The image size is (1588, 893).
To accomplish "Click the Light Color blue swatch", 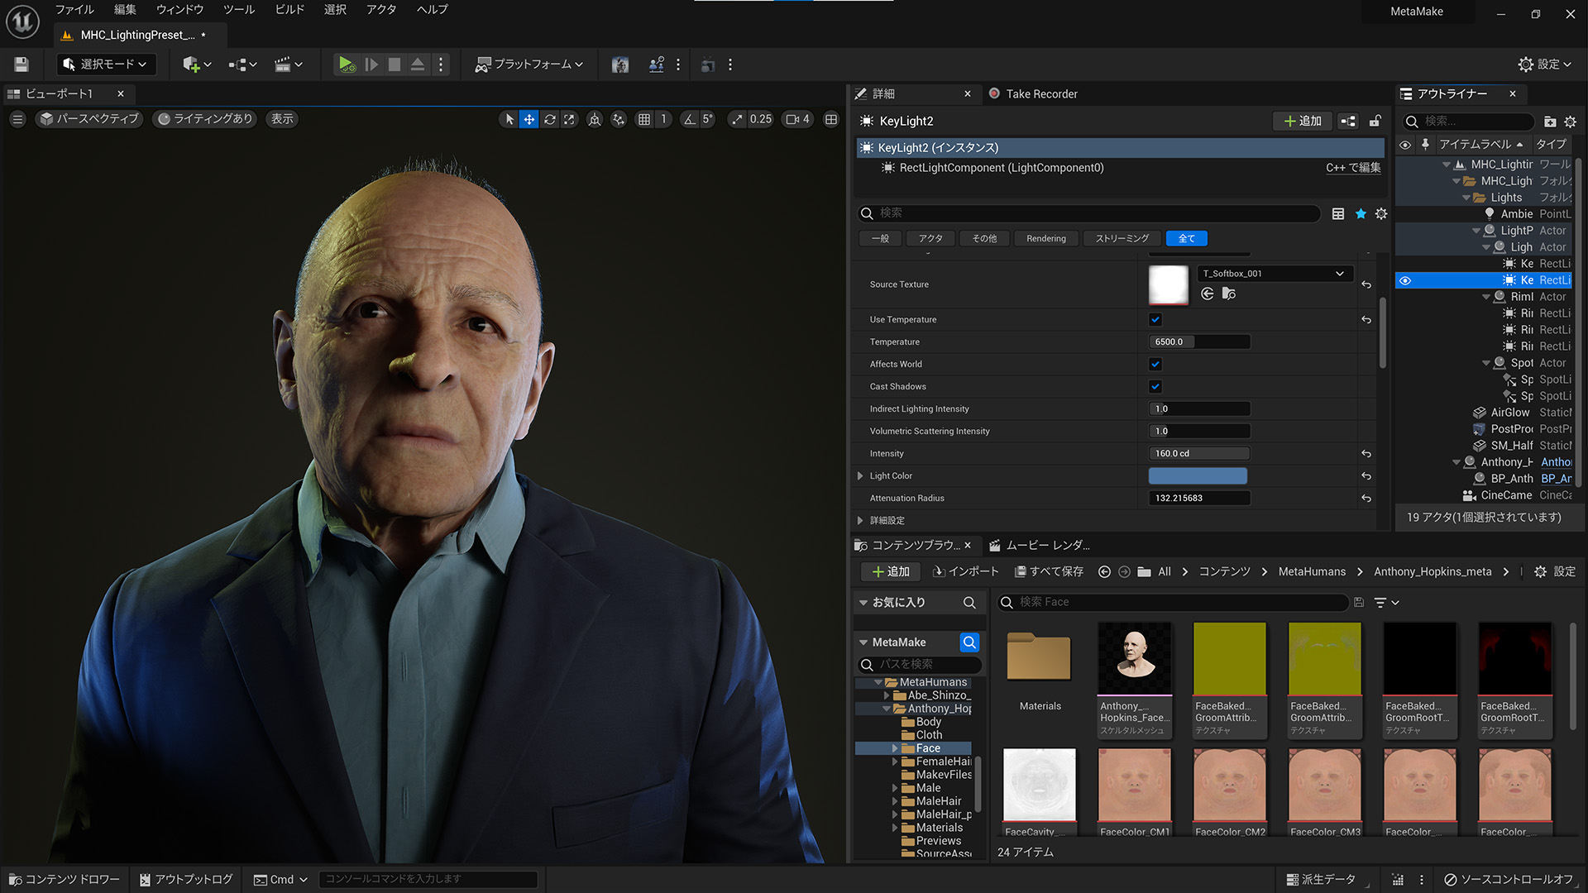I will point(1198,475).
